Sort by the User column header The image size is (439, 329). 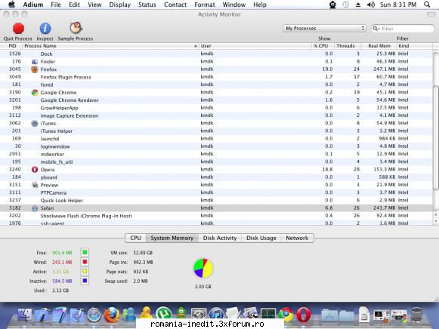pos(255,46)
